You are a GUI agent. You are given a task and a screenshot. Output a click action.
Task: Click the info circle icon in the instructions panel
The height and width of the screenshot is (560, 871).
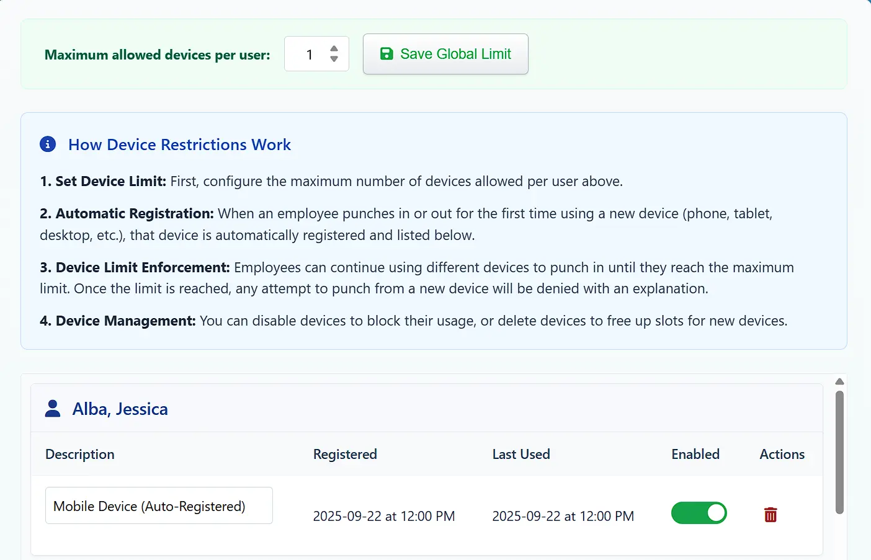[48, 143]
